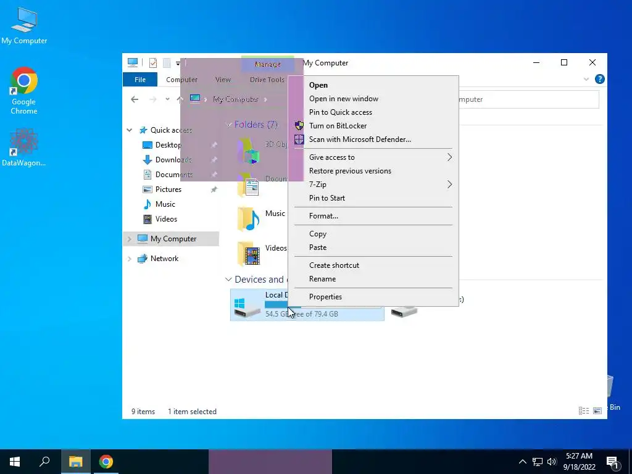Go back with the left arrow button
This screenshot has height=474, width=632.
[135, 99]
